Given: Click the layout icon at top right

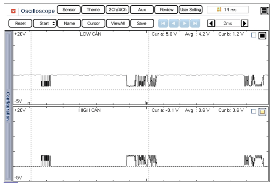Looking at the screenshot, I should click(x=264, y=11).
